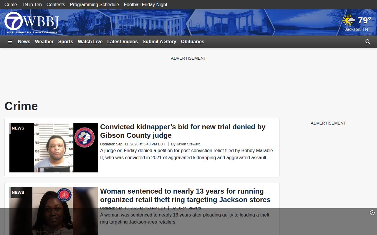
Task: Open the site search magnifier
Action: tap(368, 42)
